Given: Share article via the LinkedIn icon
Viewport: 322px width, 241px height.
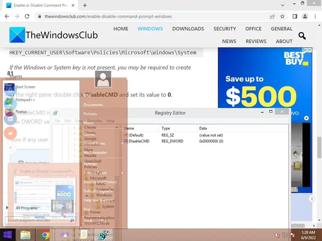Looking at the screenshot, I should point(10,119).
